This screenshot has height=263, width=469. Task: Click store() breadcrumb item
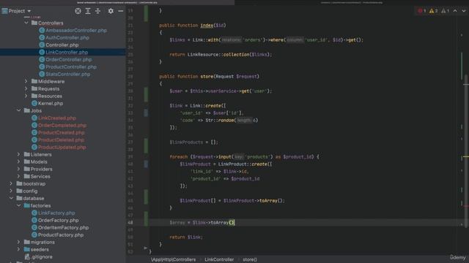pos(250,259)
